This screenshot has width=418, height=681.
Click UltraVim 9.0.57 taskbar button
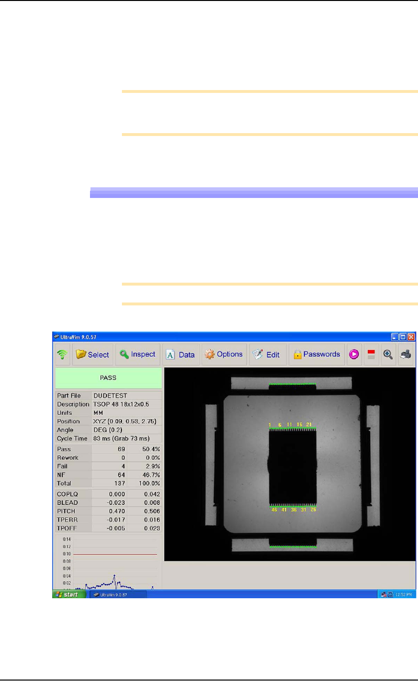[x=118, y=594]
